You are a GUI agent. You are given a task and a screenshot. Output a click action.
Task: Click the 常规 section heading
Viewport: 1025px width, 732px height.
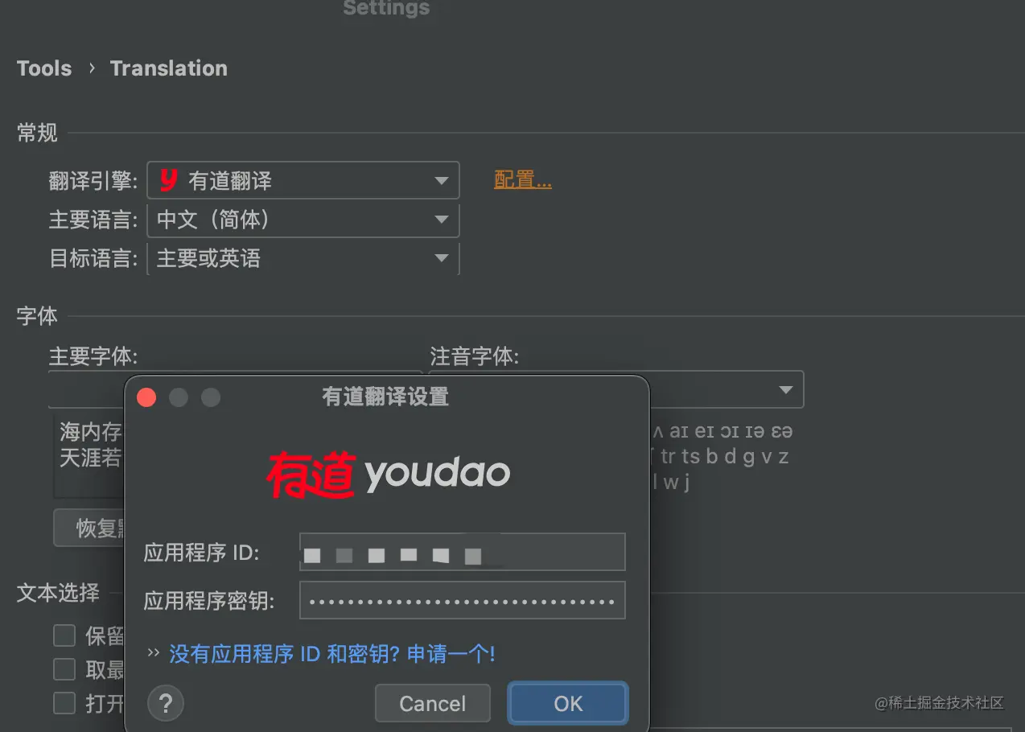point(37,133)
